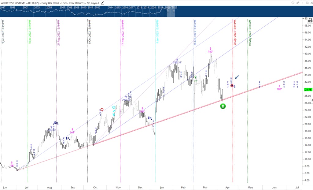Click the diamond icon in title bar

coord(293,3)
